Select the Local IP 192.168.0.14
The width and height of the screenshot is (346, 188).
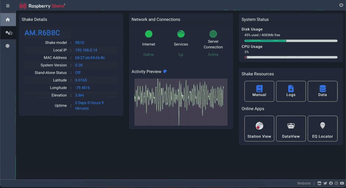[x=86, y=50]
